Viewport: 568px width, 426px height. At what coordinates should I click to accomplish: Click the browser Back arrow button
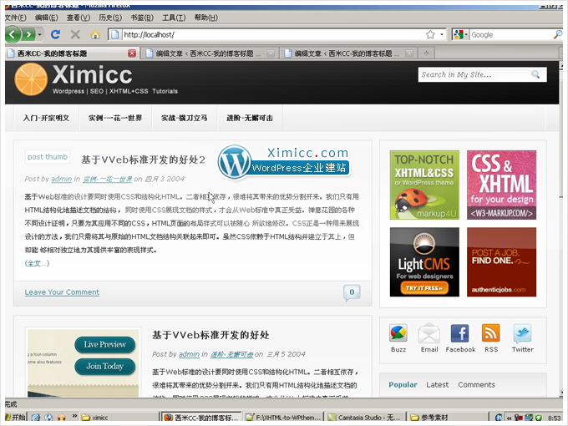13,35
